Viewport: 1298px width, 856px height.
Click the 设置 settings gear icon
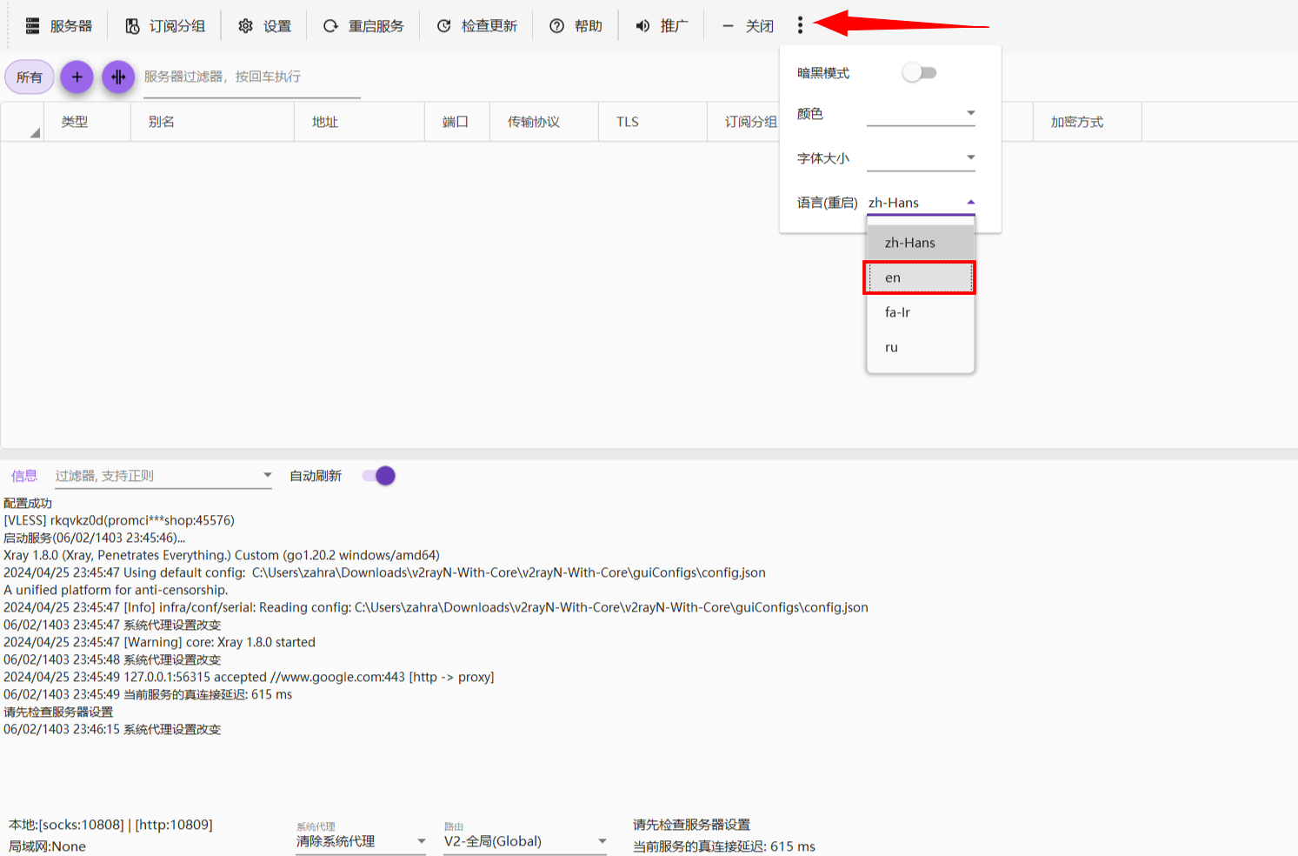pyautogui.click(x=246, y=26)
